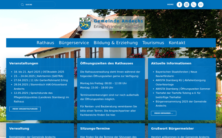Click Öffnungszeiten des Rathauses heading
Screen dimensions: 222x138
point(107,63)
